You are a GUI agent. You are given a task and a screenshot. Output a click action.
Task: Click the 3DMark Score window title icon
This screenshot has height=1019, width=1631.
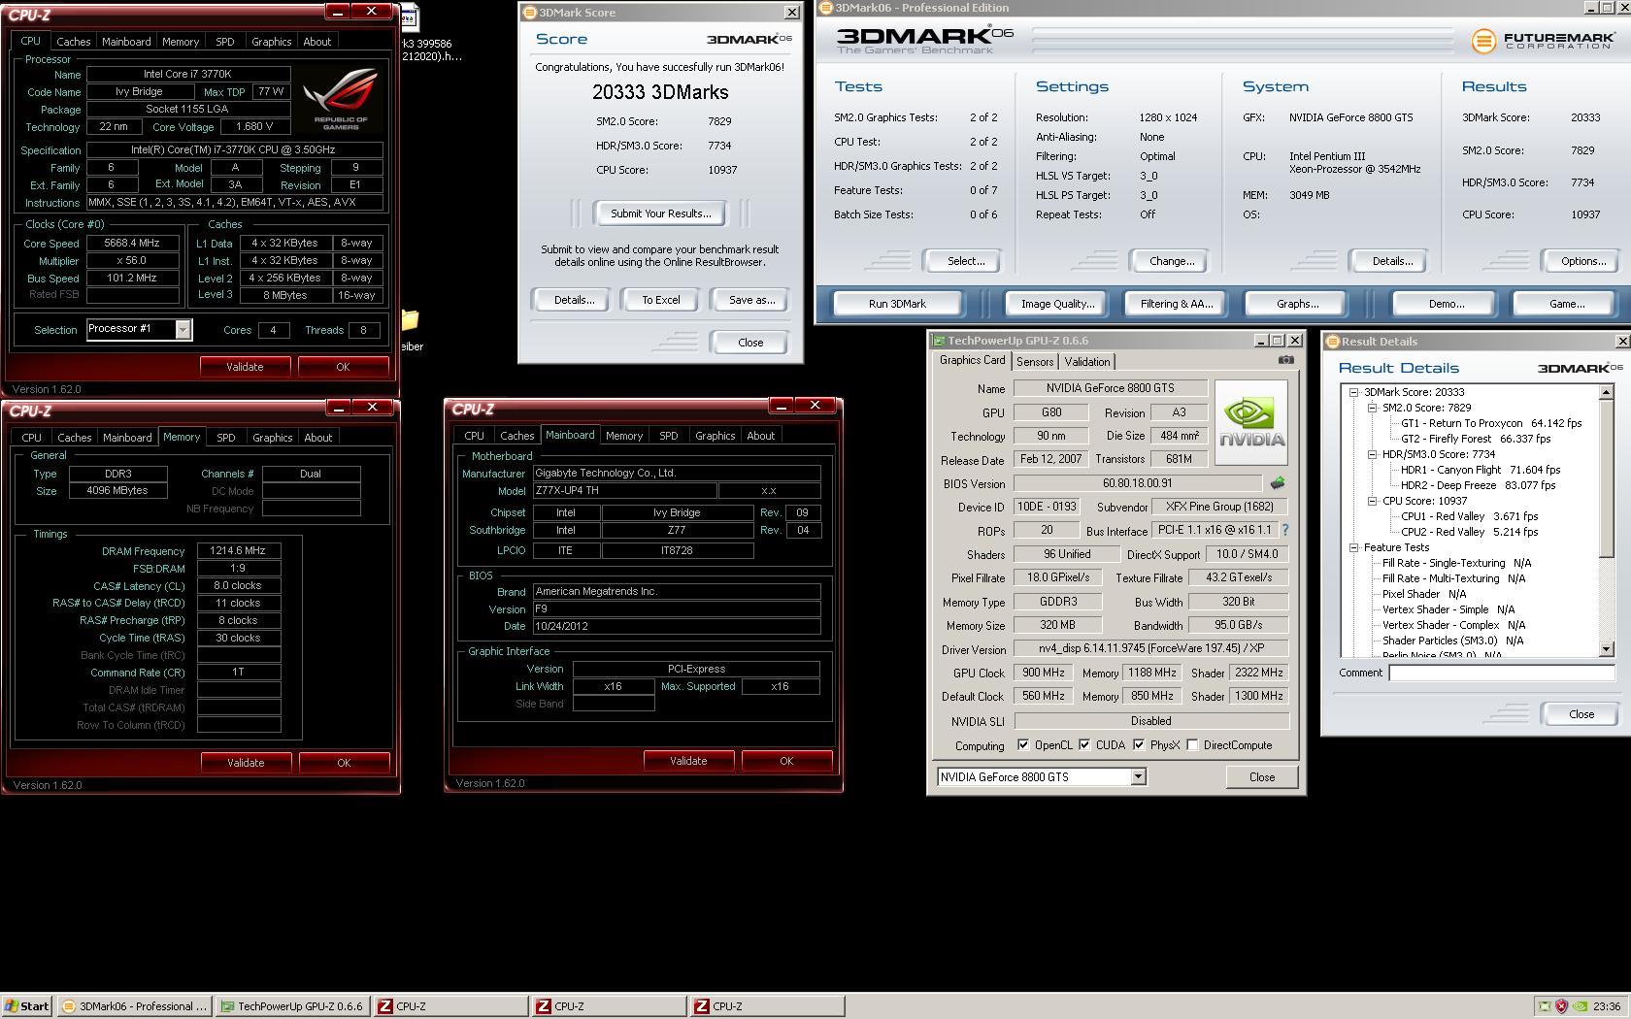pos(529,13)
